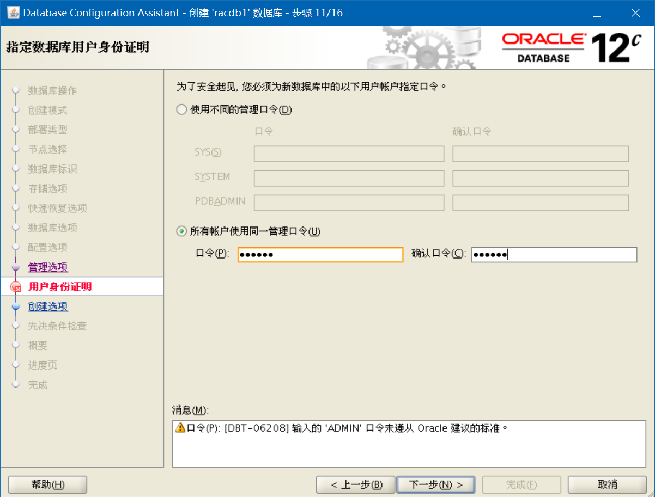Click the 进度页 step label
This screenshot has width=655, height=497.
pyautogui.click(x=43, y=365)
